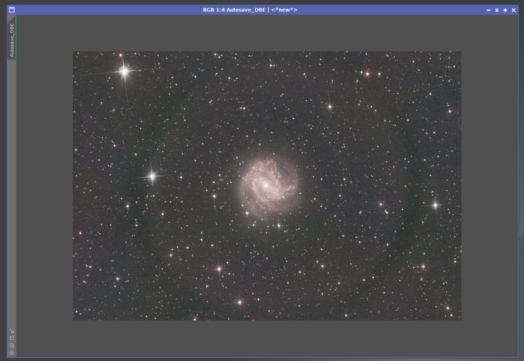This screenshot has height=361, width=524.
Task: Click the window title 'RGB 1:4 Autosave_DBE'
Action: pos(234,10)
